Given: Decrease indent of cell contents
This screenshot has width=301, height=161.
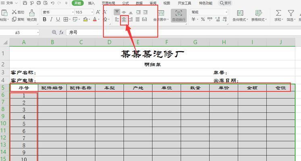Looking at the screenshot, I should point(138,12).
